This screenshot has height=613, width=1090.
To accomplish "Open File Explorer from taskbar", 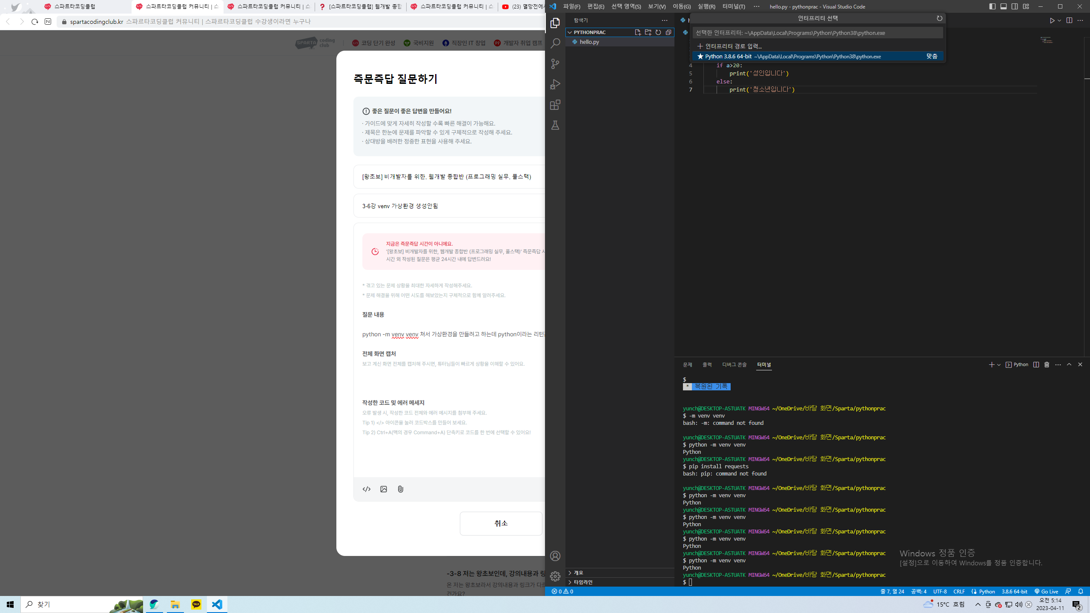I will pyautogui.click(x=175, y=604).
